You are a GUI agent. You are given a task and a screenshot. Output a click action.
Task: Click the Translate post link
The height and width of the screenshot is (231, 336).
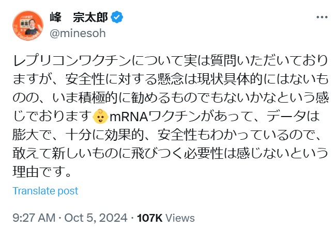[x=45, y=191]
